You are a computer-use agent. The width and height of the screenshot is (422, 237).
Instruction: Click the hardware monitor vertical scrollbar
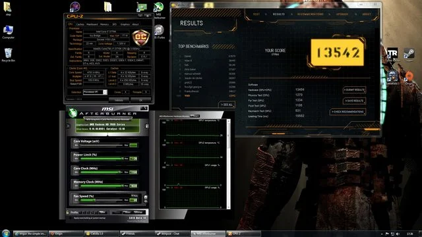229,164
